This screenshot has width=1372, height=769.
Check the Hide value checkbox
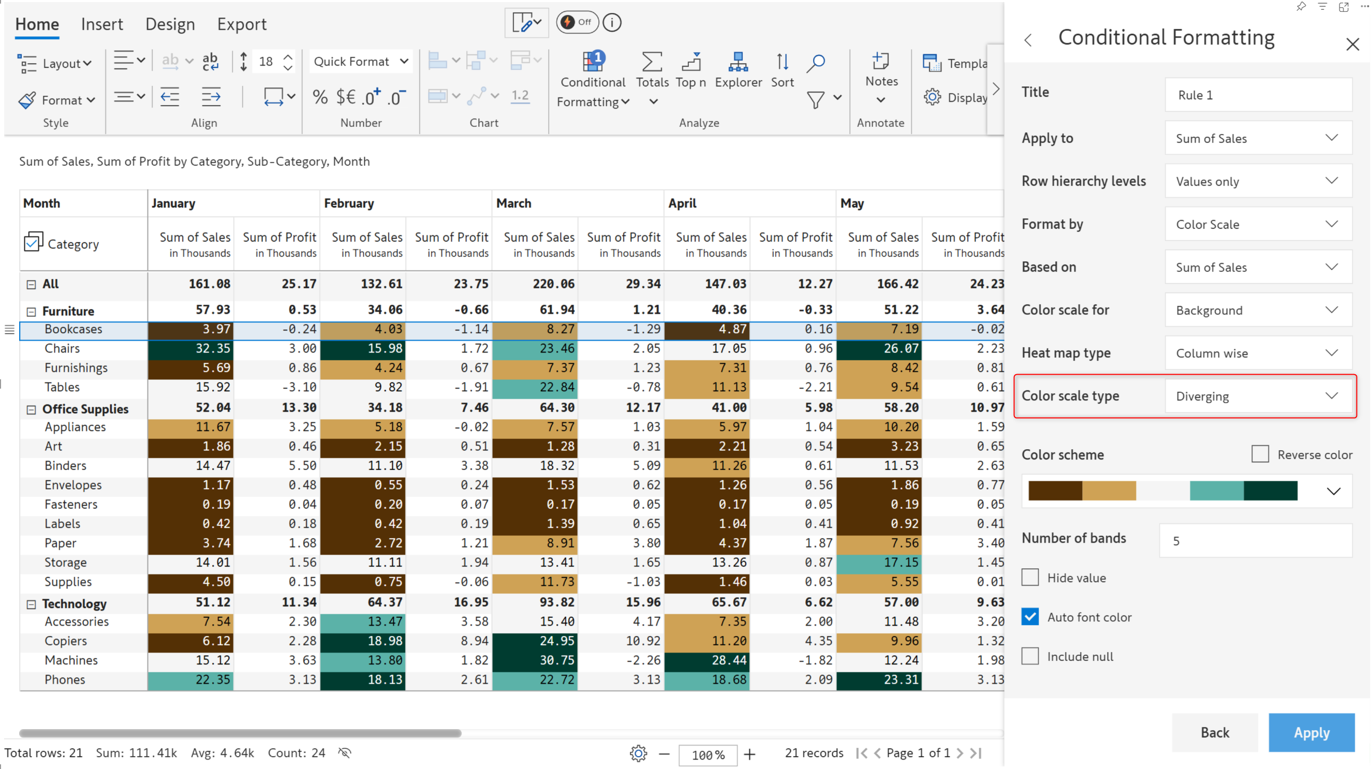(1029, 578)
